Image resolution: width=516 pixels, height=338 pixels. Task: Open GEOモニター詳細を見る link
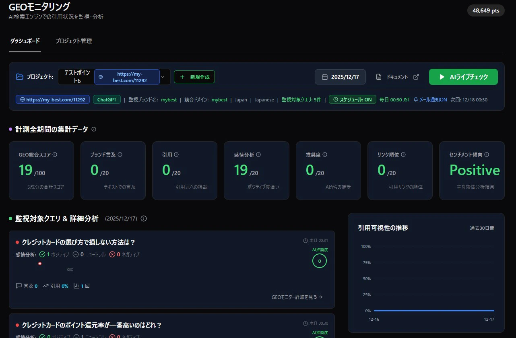(297, 297)
